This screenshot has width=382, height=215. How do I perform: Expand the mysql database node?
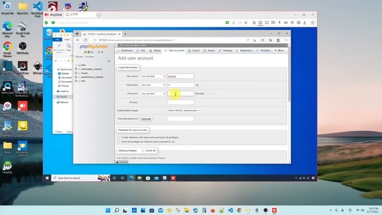pyautogui.click(x=76, y=73)
